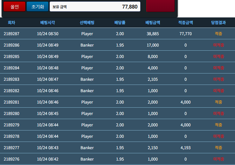Click the 적중 result in row 2189287

click(x=218, y=34)
